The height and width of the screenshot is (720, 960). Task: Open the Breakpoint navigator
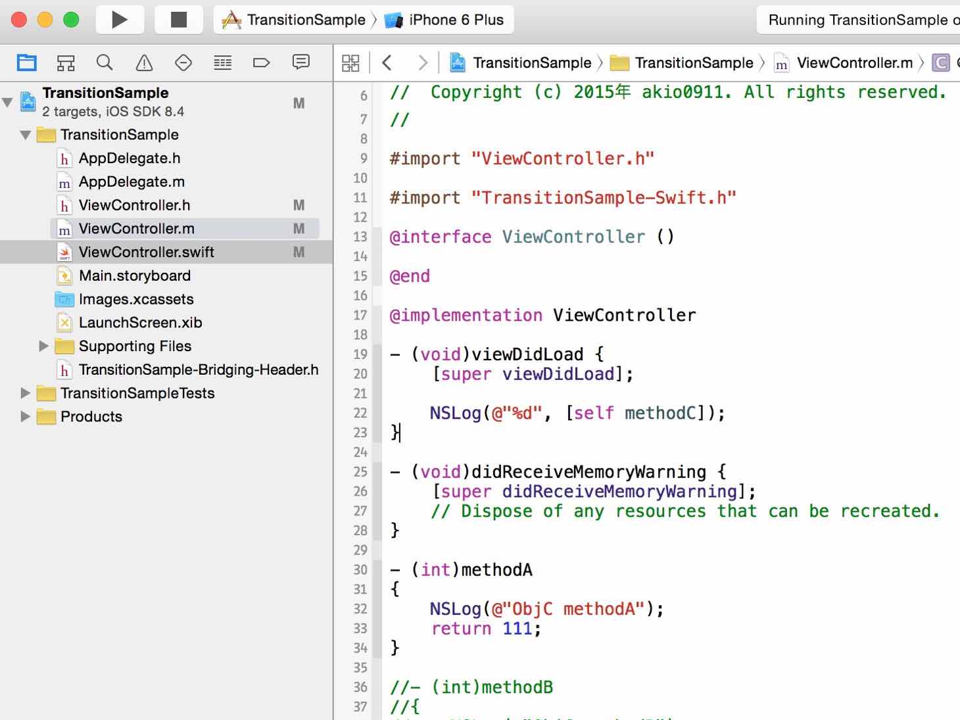tap(262, 62)
